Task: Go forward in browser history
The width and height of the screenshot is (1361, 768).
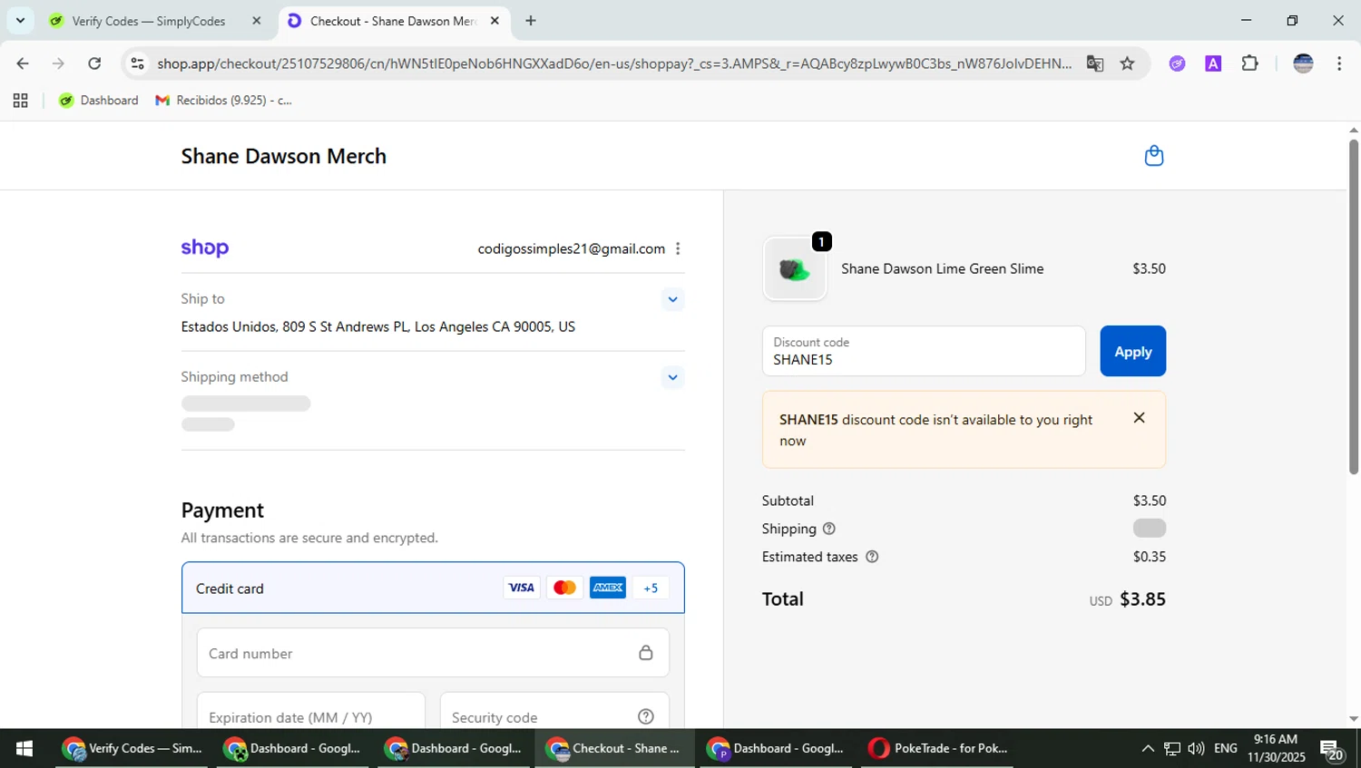Action: pyautogui.click(x=58, y=63)
